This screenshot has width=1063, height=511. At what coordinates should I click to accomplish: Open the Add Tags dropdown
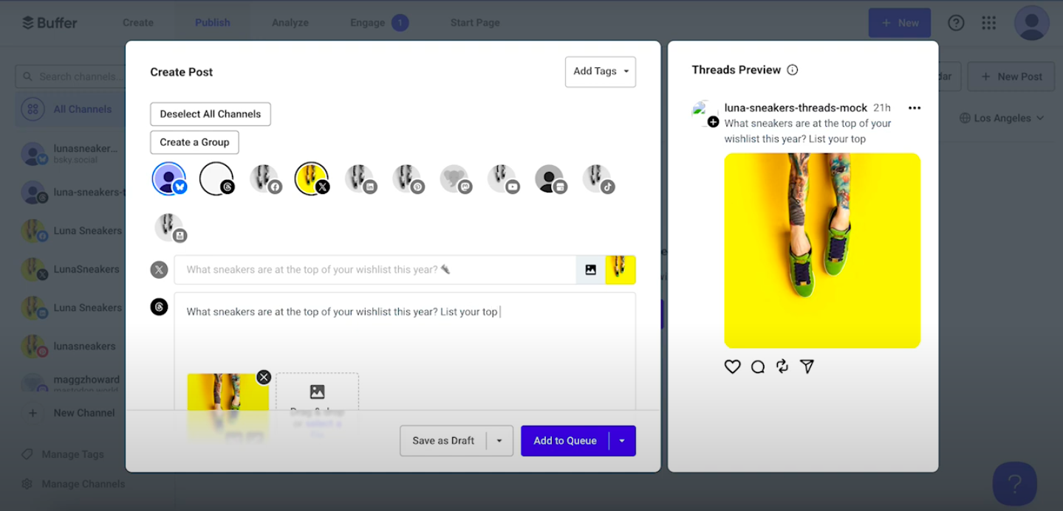tap(601, 72)
